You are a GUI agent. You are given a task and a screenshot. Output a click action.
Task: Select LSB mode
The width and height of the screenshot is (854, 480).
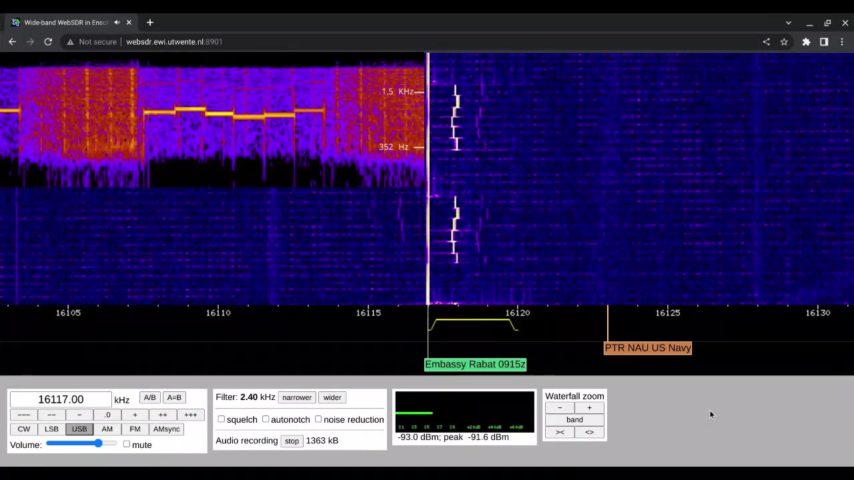[51, 429]
